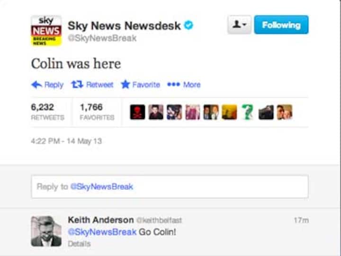The height and width of the screenshot is (256, 341).
Task: Click the Reply arrow icon
Action: point(36,84)
